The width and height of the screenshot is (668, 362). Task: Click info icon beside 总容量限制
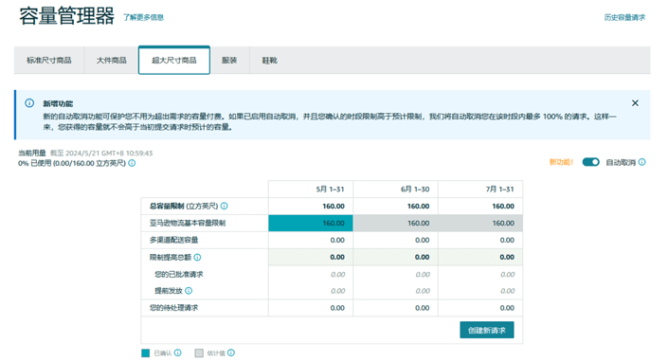(224, 207)
